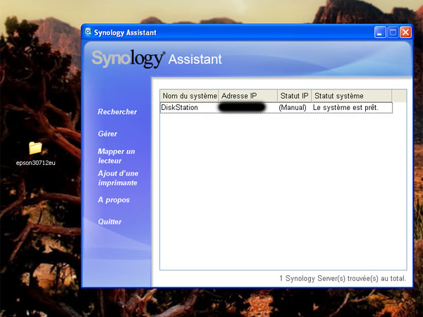Open the Gérer sidebar option
This screenshot has width=423, height=317.
(x=107, y=134)
